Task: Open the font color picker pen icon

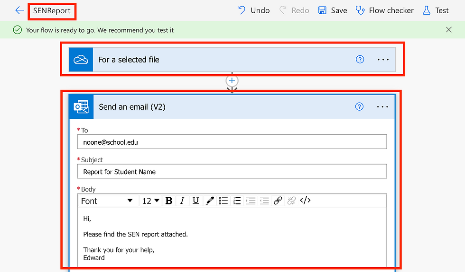Action: [x=210, y=201]
